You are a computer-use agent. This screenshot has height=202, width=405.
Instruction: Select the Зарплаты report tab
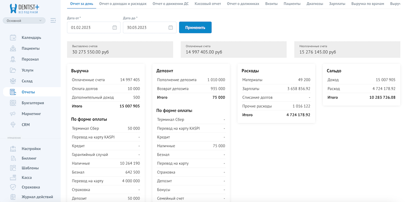(337, 4)
